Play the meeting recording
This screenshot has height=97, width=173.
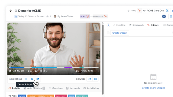10,71
